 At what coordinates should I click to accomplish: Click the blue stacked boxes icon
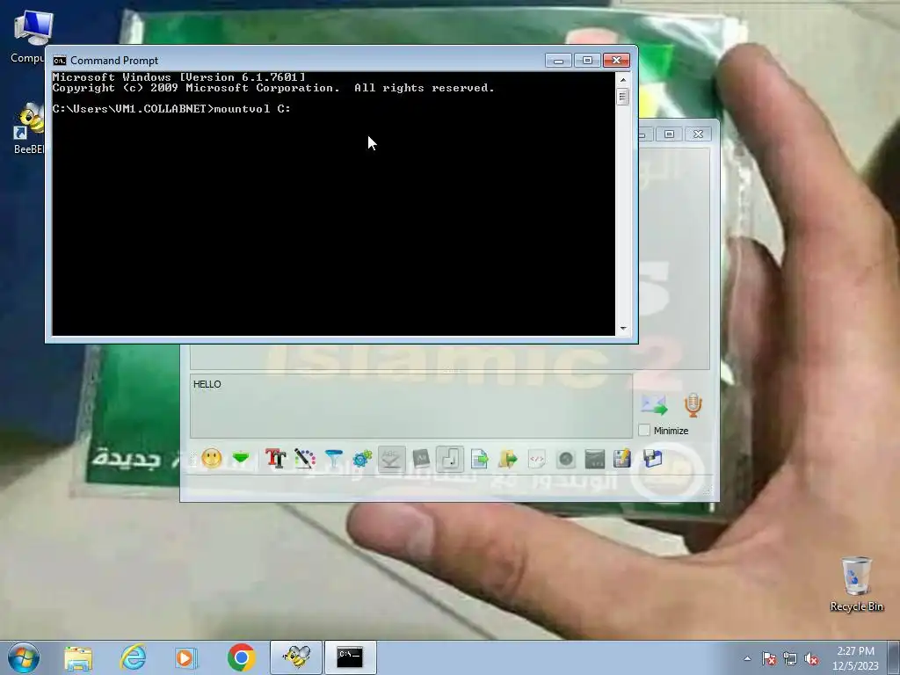(653, 458)
